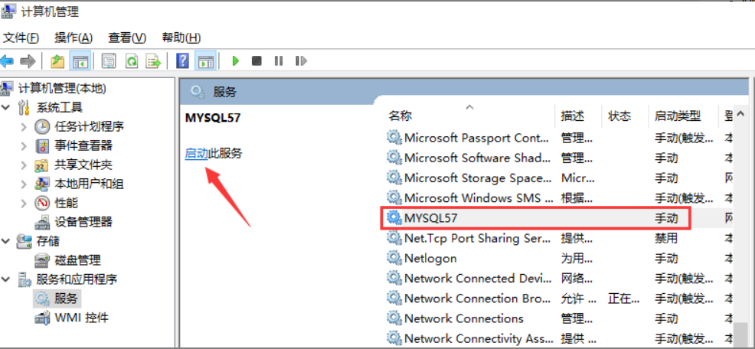
Task: Click the 启动 link to start MYSQL57
Action: (197, 154)
